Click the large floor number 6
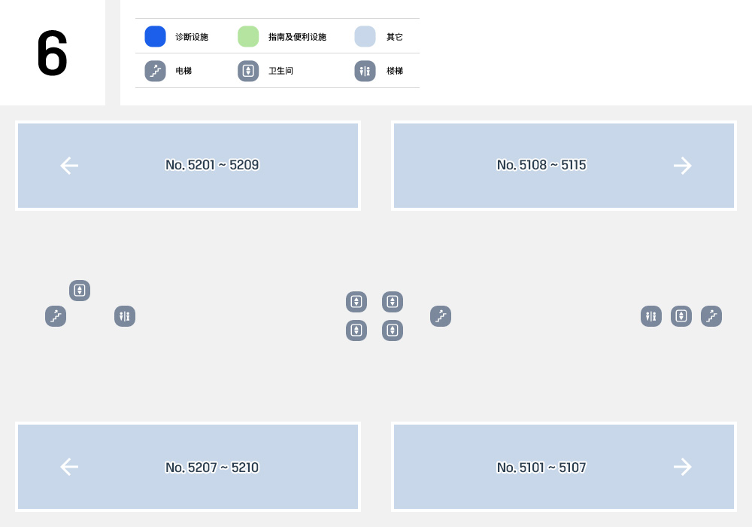The height and width of the screenshot is (527, 752). [53, 53]
